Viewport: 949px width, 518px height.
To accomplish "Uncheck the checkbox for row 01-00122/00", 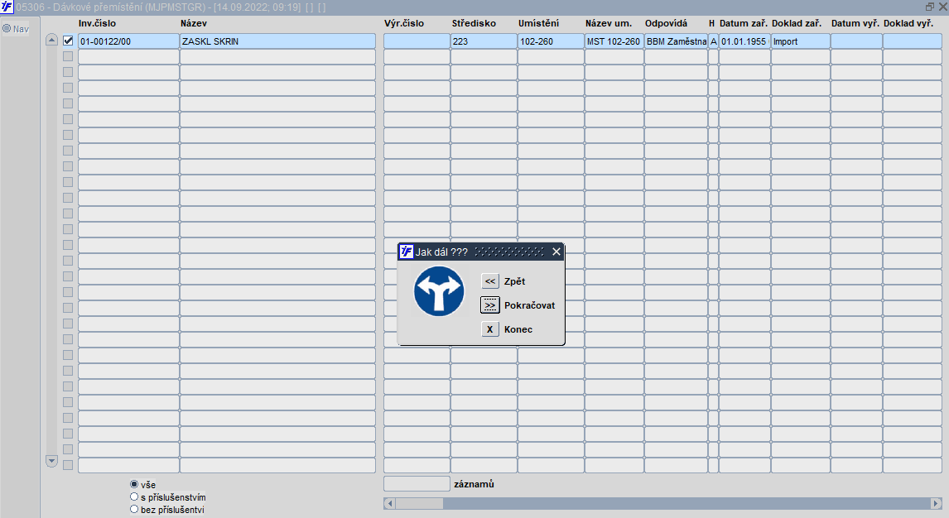I will click(68, 41).
